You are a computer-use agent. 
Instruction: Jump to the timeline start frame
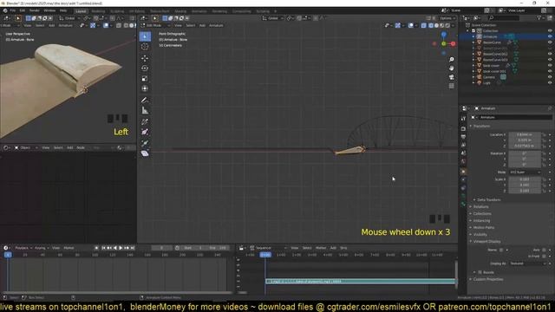pyautogui.click(x=103, y=248)
